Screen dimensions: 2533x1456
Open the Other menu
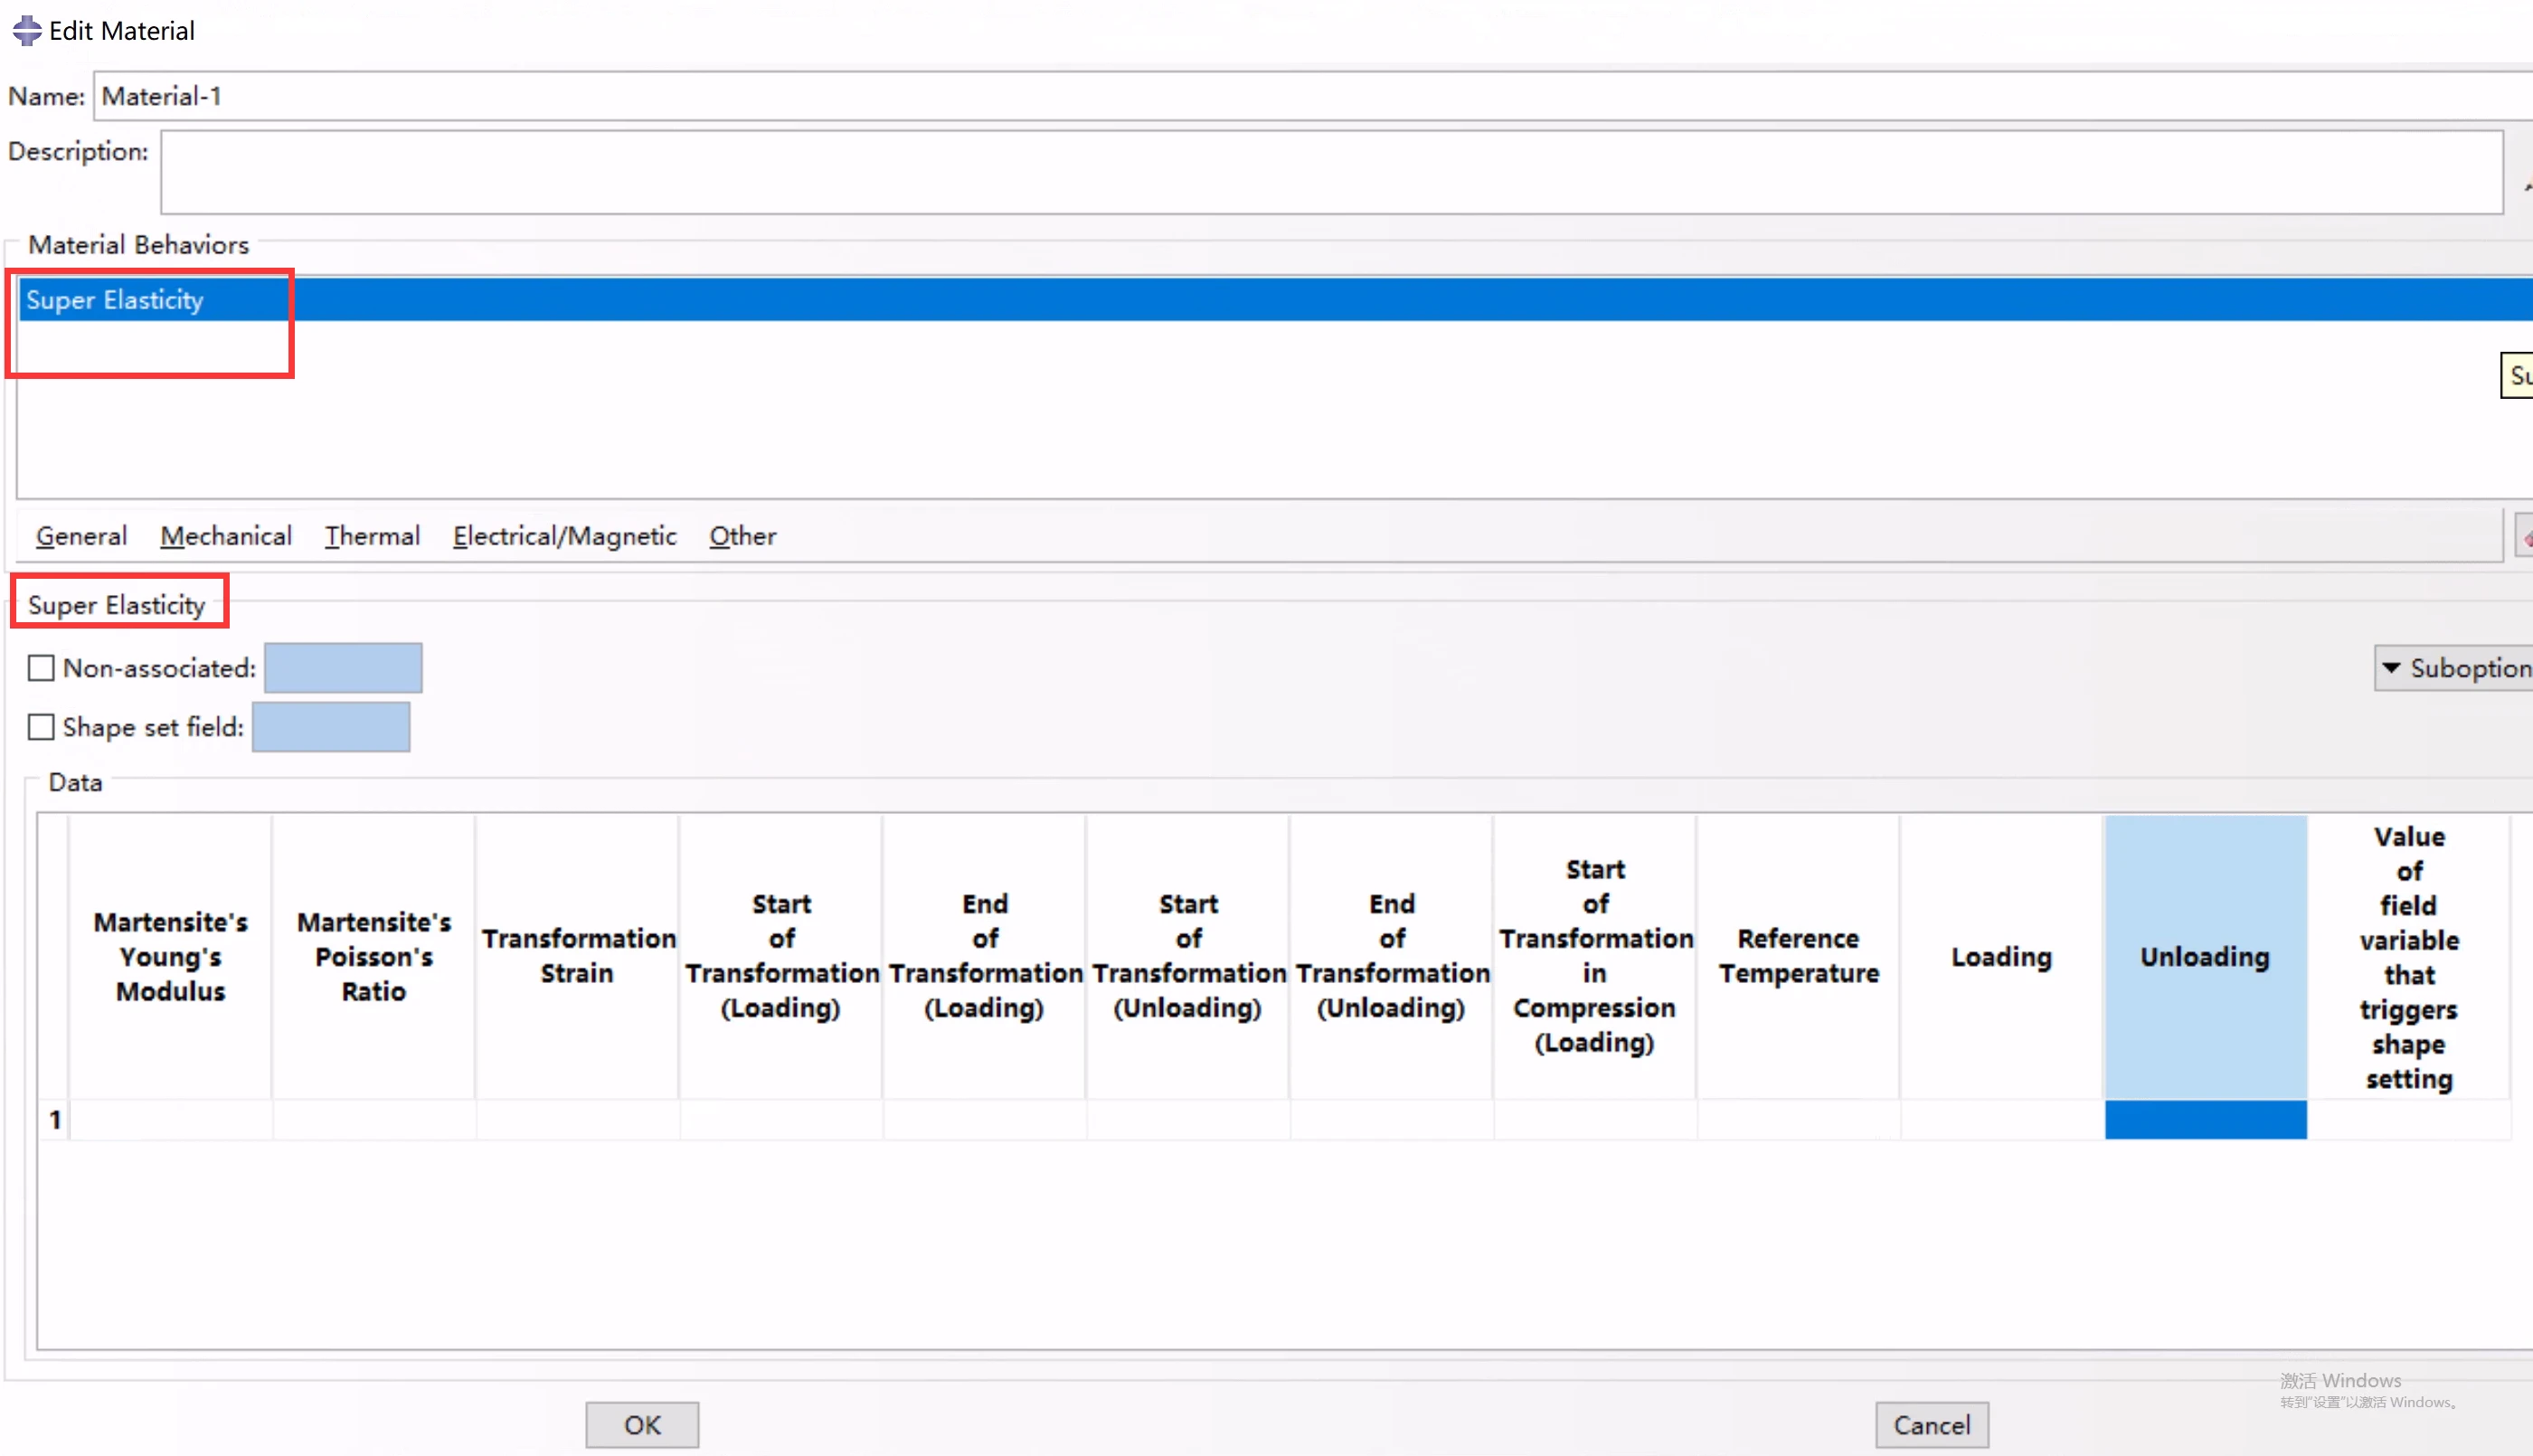(743, 536)
